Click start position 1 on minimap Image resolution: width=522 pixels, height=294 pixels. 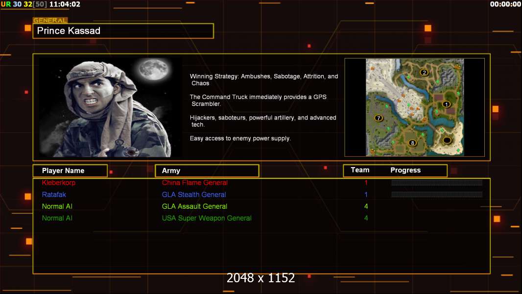pyautogui.click(x=446, y=104)
